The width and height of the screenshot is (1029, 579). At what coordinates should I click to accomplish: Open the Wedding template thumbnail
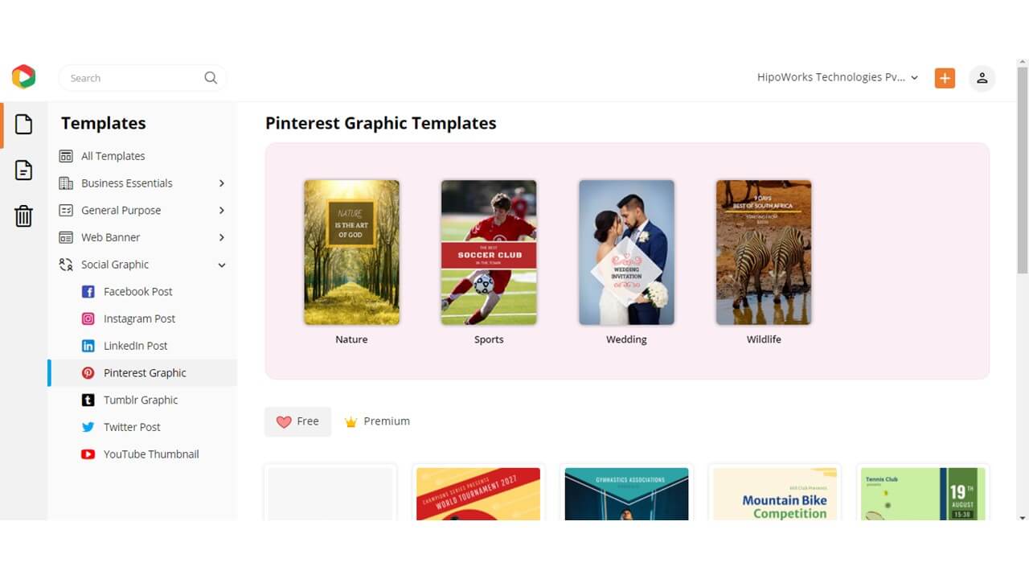coord(626,252)
